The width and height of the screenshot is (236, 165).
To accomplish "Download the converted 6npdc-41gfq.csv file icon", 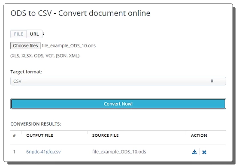I will coord(194,152).
